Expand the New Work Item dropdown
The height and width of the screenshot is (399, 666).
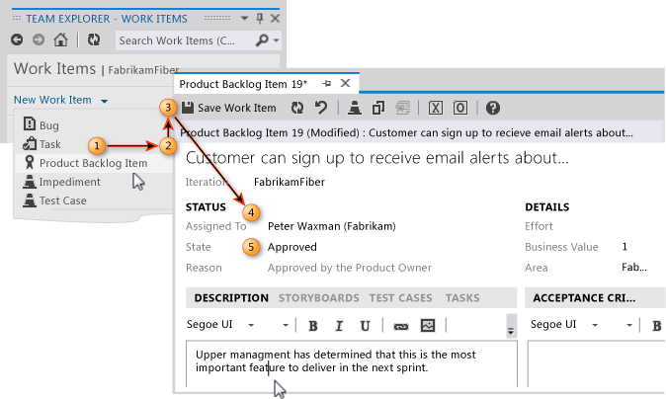point(104,101)
